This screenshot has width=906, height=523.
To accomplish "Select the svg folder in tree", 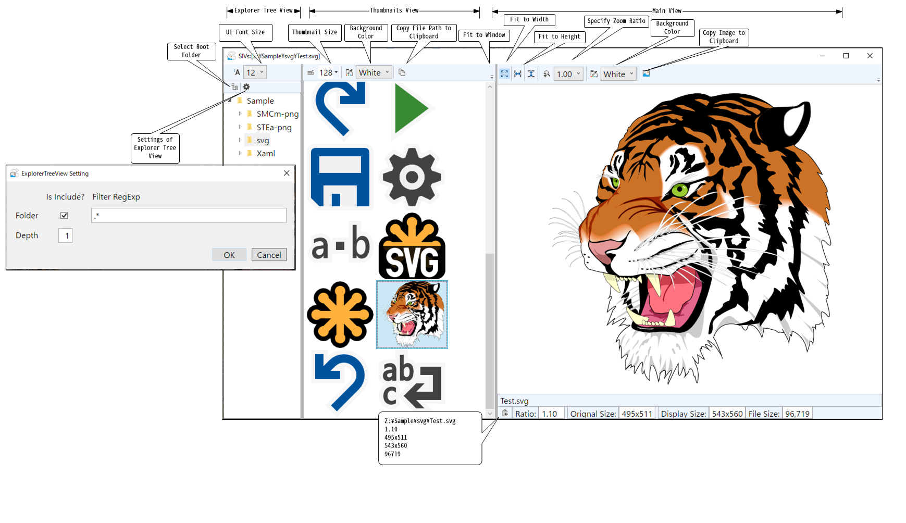I will coord(263,140).
